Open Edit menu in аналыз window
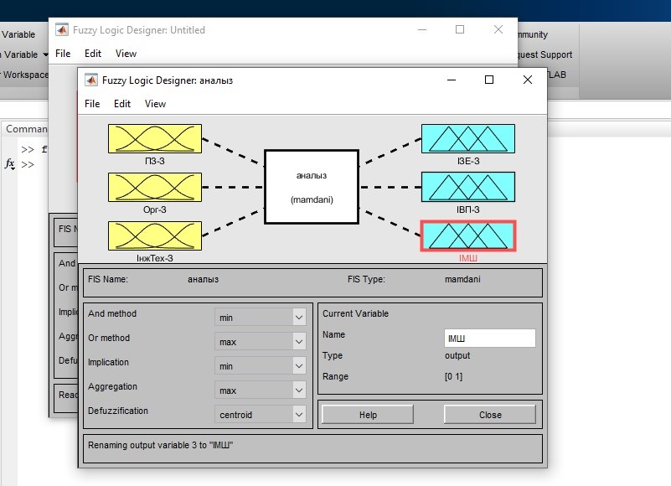Screen dimensions: 671x486 point(122,104)
